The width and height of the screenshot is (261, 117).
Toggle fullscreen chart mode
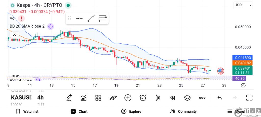(249, 98)
